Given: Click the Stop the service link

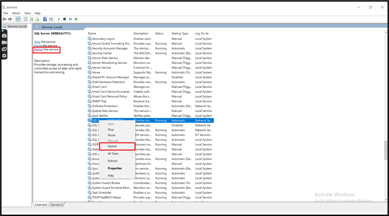Looking at the screenshot, I should point(37,42).
